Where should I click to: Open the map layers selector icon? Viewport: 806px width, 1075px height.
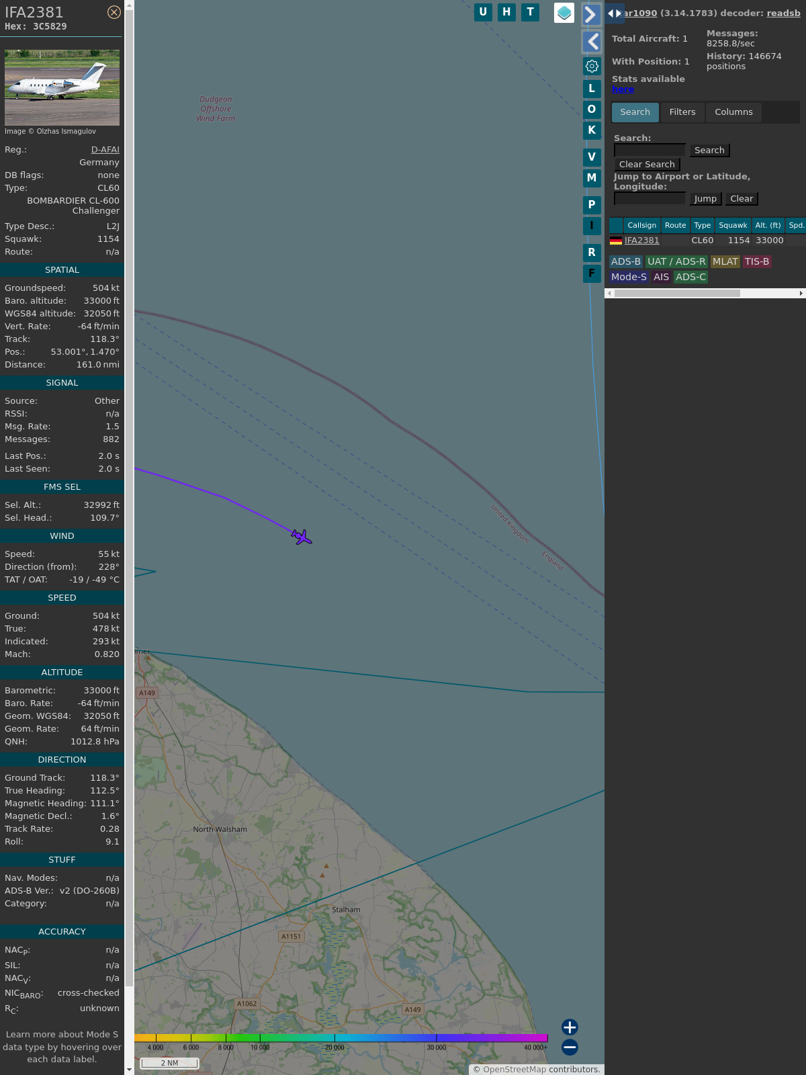[x=564, y=12]
